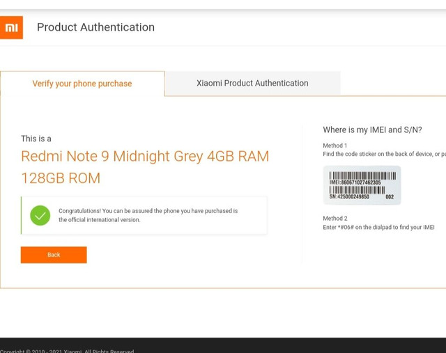
Task: Click the This is a label
Action: 36,139
